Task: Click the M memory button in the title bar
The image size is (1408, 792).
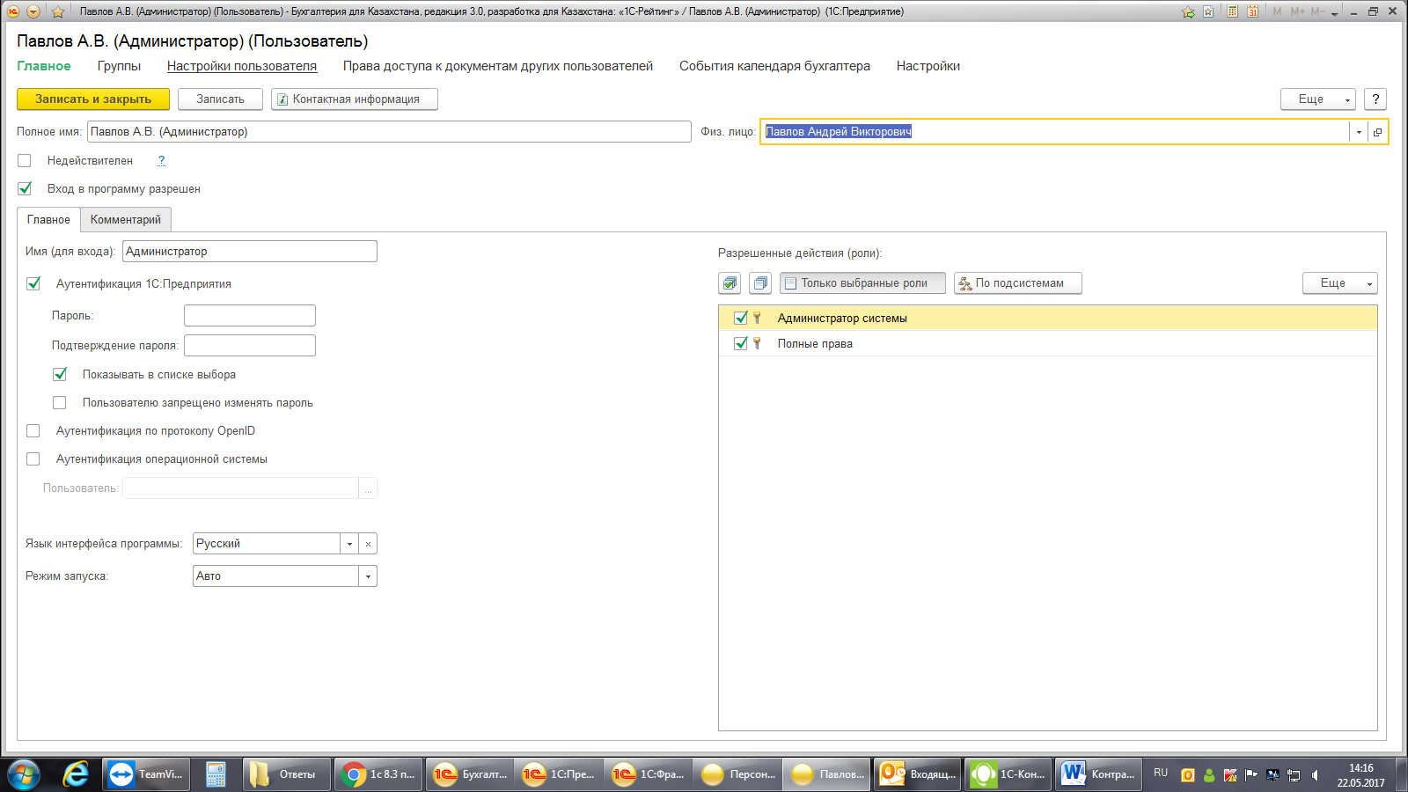Action: (1277, 11)
